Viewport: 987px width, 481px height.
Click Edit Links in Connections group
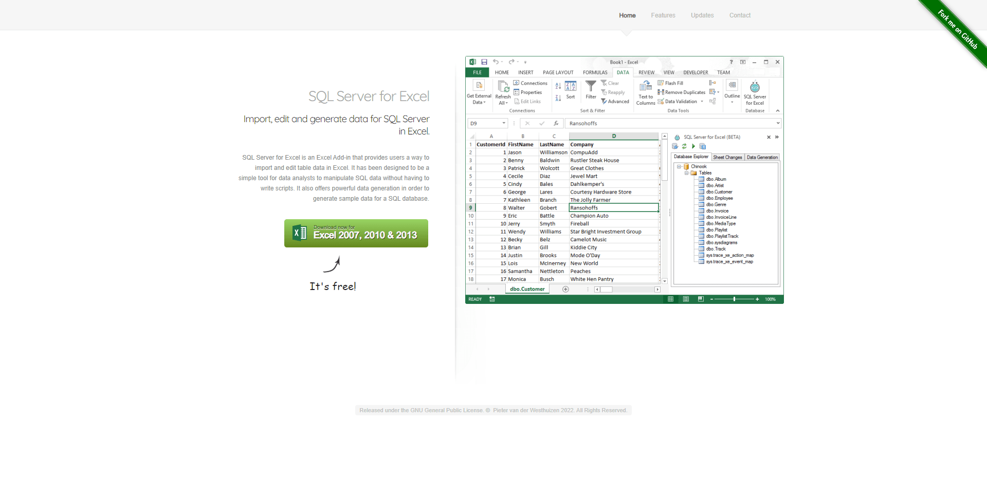point(527,102)
